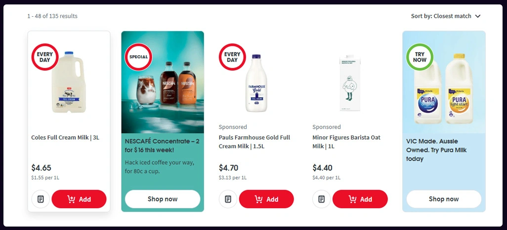Click Shop now on Pura Milk banner
Viewport: 507px width, 230px height.
click(444, 199)
